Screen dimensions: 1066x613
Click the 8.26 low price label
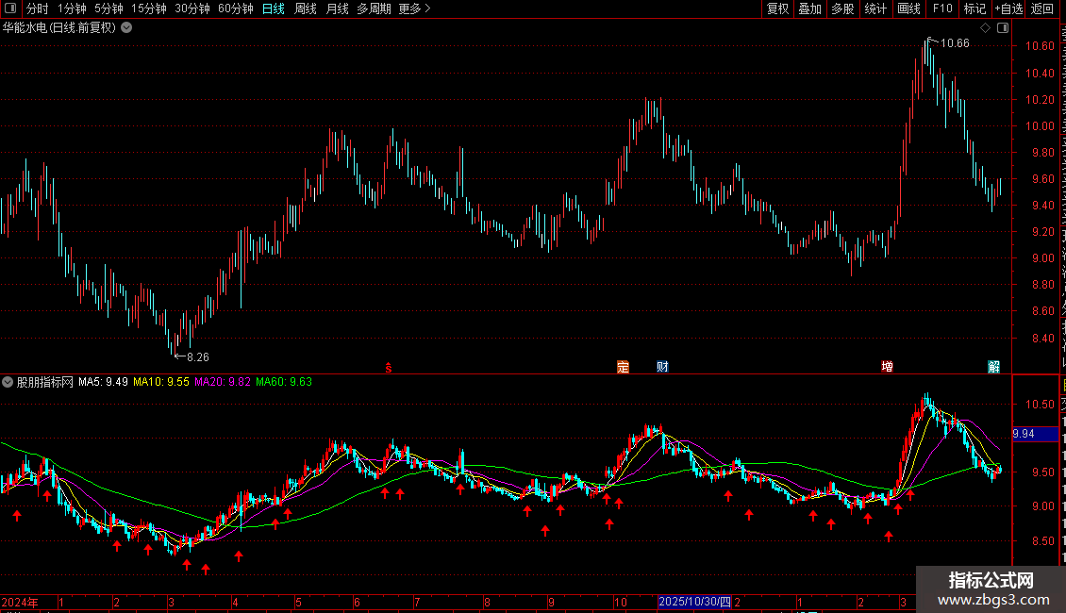[198, 356]
